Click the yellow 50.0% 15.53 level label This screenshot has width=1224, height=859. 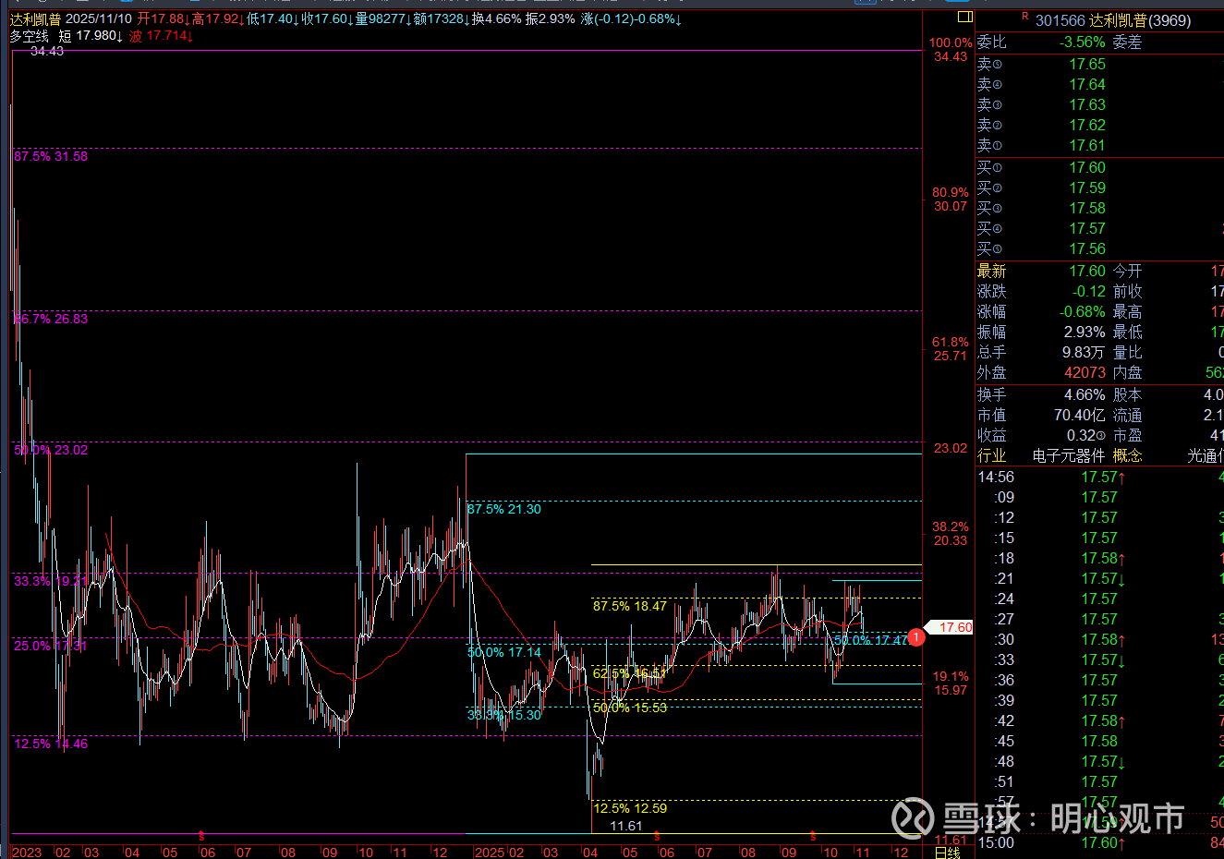[x=630, y=708]
